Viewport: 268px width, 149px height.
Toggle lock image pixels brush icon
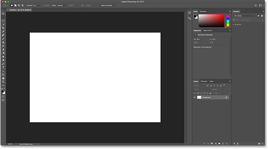201,93
